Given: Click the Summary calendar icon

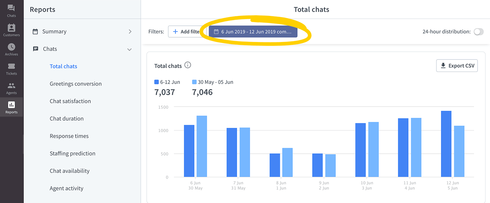Looking at the screenshot, I should pyautogui.click(x=35, y=31).
